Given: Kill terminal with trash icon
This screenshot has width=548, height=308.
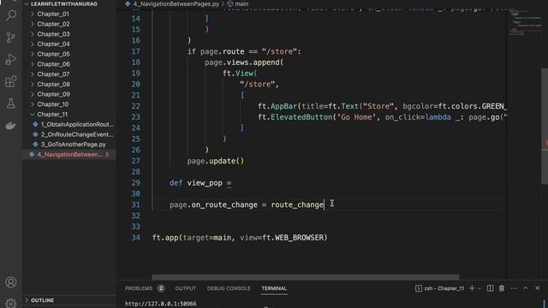Looking at the screenshot, I should click(x=502, y=288).
